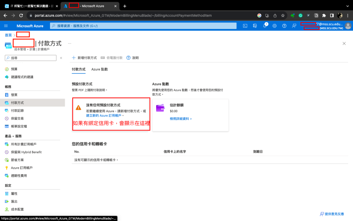
Task: Go back in browser history
Action: tap(6, 16)
